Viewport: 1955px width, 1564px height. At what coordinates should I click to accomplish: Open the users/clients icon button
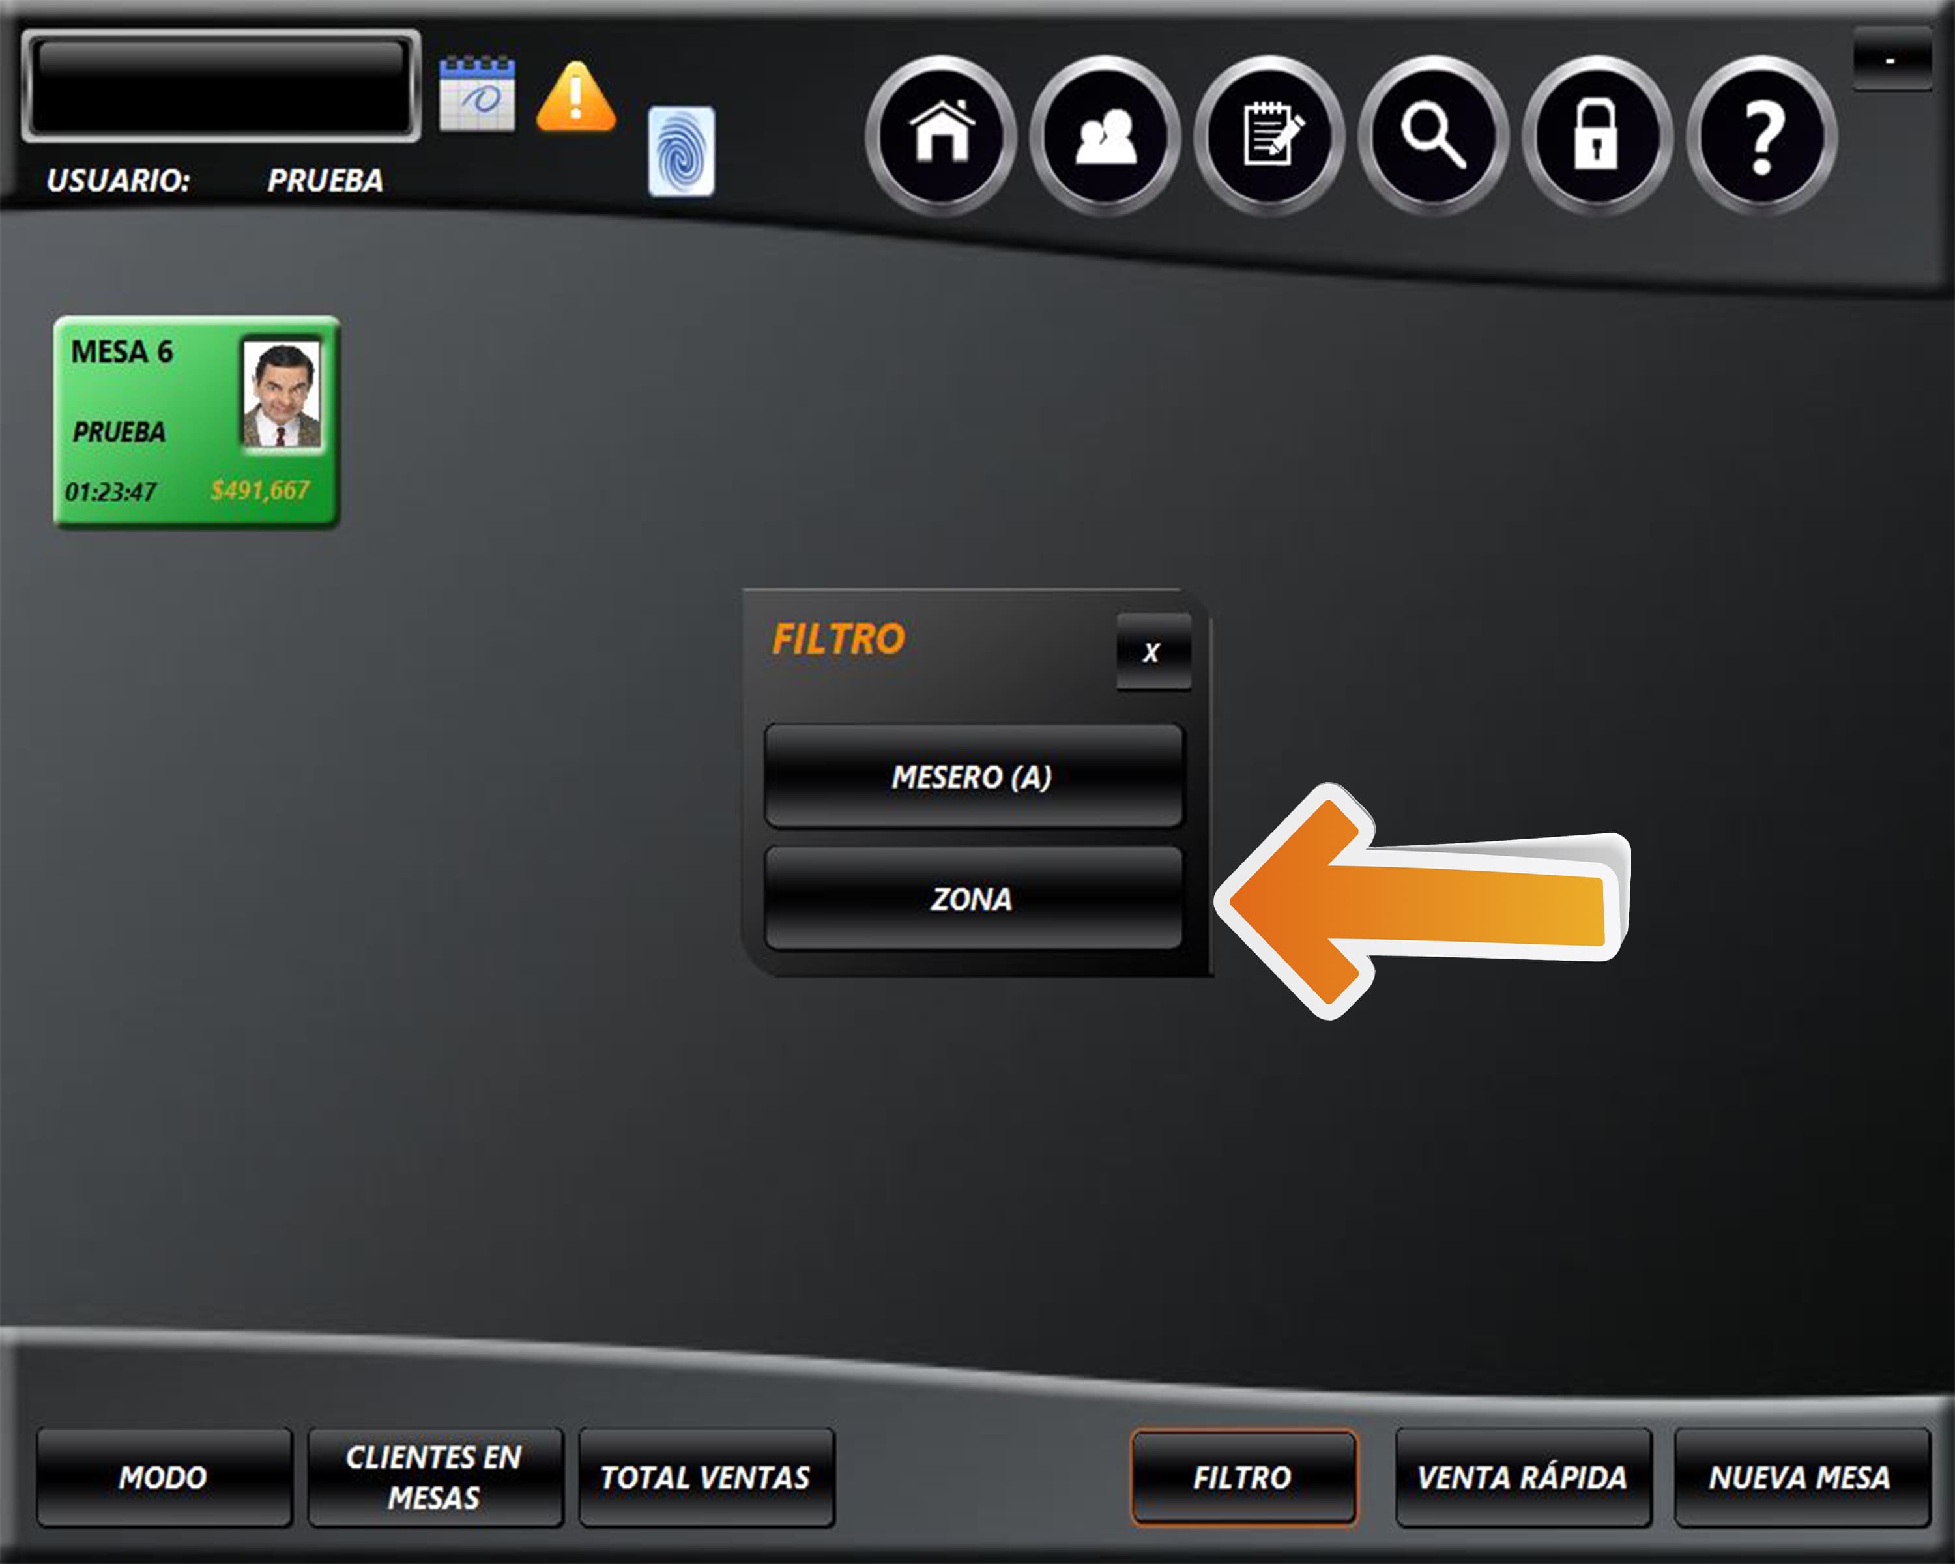[1105, 135]
